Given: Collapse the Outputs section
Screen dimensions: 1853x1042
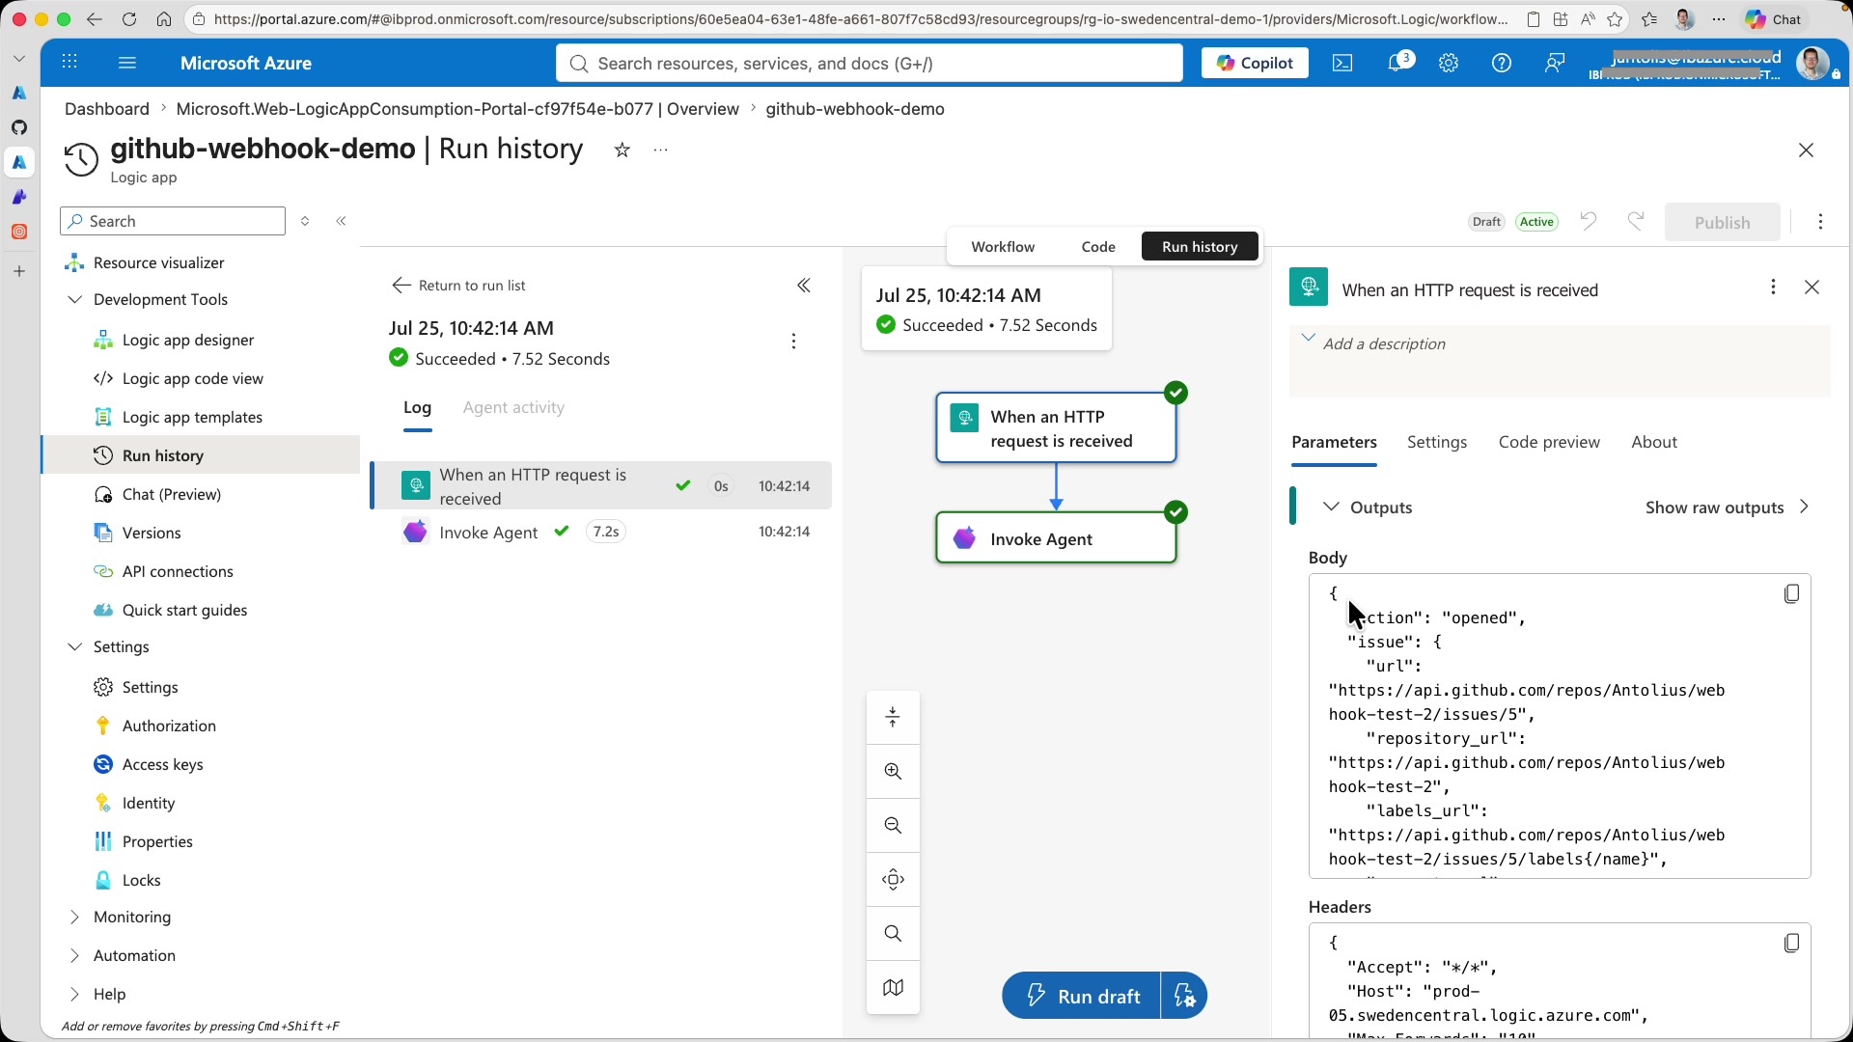Looking at the screenshot, I should click(x=1330, y=507).
